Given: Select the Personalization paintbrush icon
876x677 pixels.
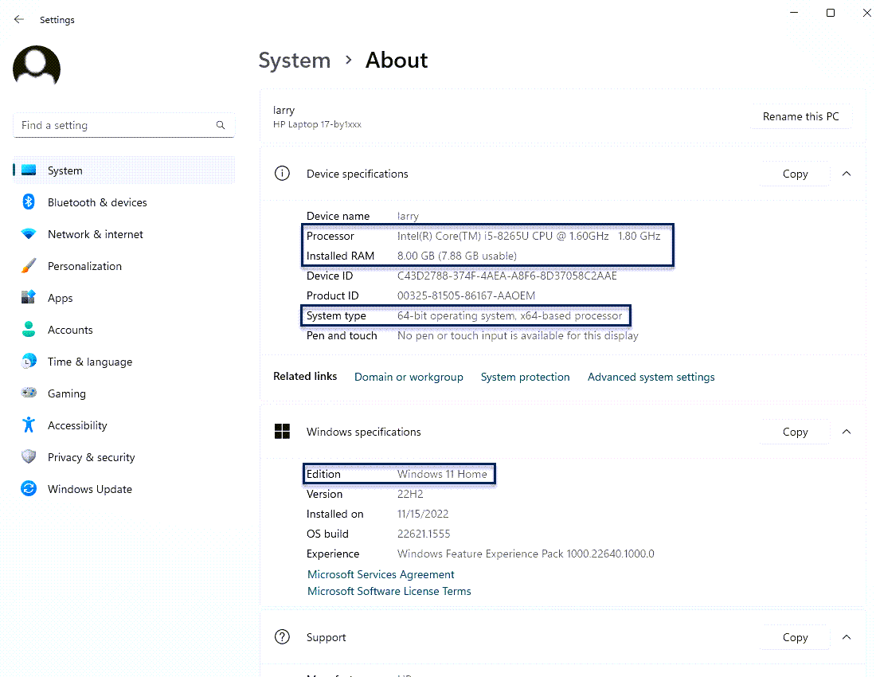Looking at the screenshot, I should click(x=29, y=266).
